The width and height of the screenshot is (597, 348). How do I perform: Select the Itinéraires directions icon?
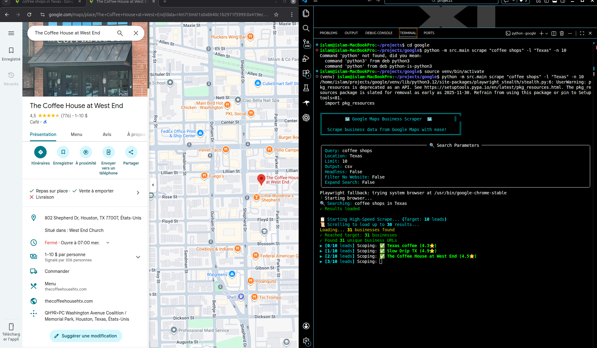40,152
